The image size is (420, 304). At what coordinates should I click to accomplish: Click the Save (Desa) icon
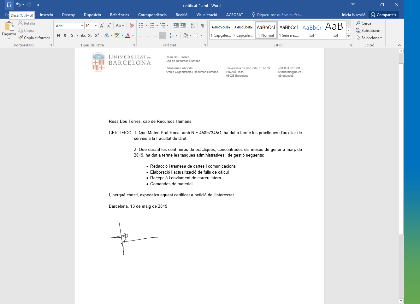pos(9,5)
